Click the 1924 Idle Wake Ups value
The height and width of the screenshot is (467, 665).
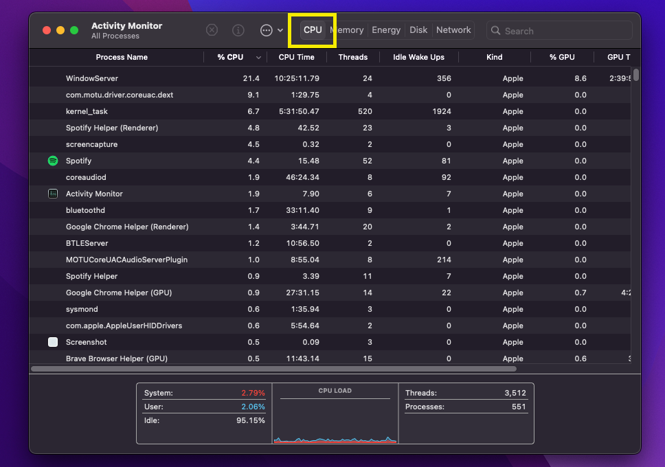tap(442, 111)
